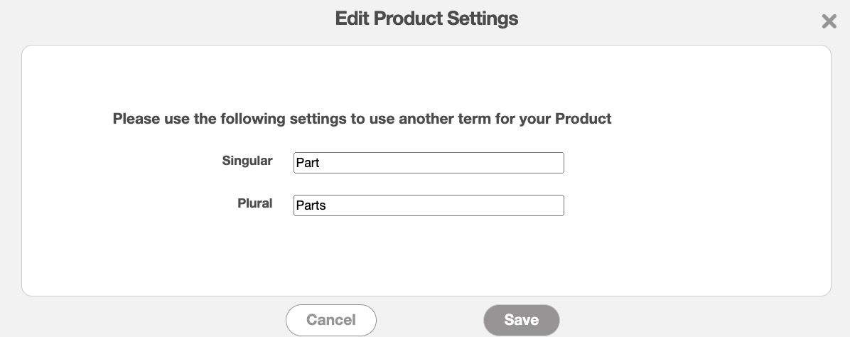Click the Singular label
850x337 pixels.
pyautogui.click(x=247, y=161)
